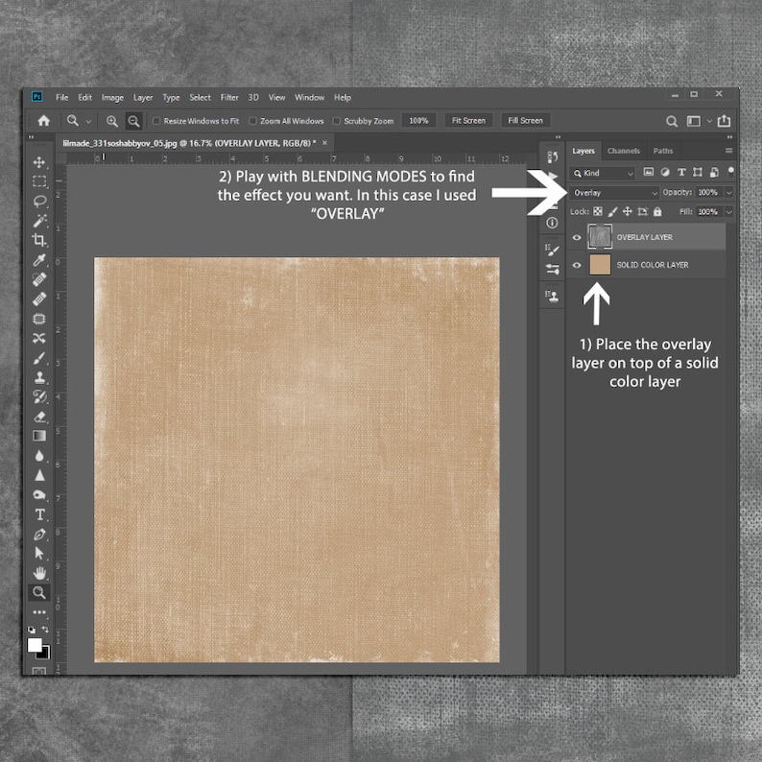Select the Rectangular Marquee tool
Screen dimensions: 762x762
(39, 181)
